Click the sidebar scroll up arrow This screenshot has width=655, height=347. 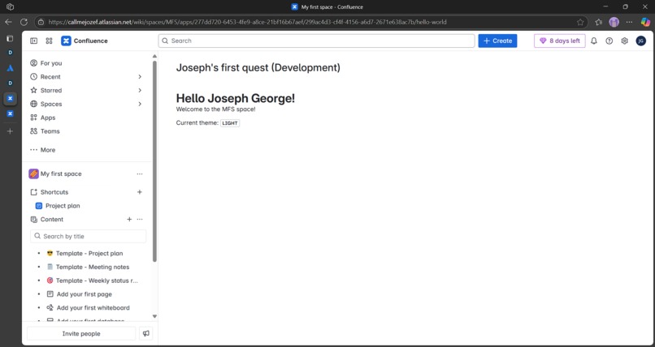[x=154, y=56]
